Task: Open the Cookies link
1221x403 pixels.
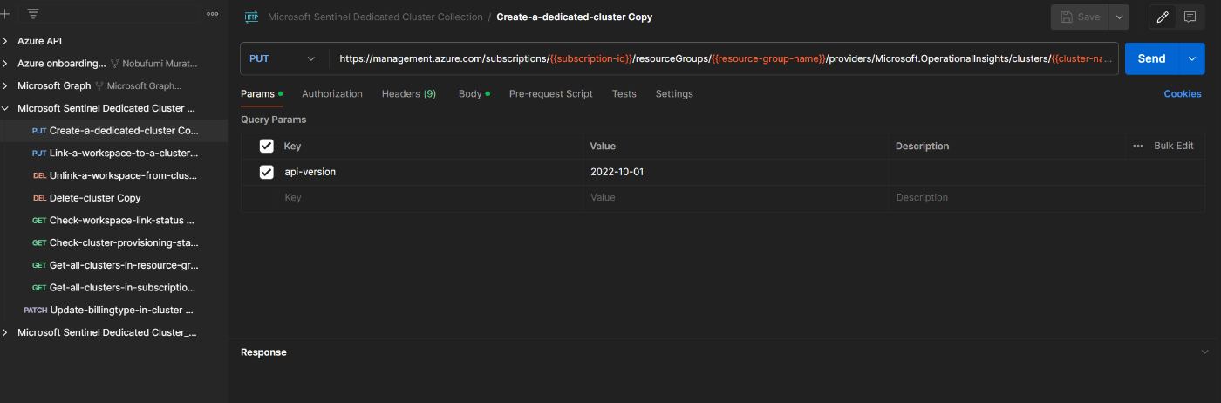Action: click(x=1183, y=93)
